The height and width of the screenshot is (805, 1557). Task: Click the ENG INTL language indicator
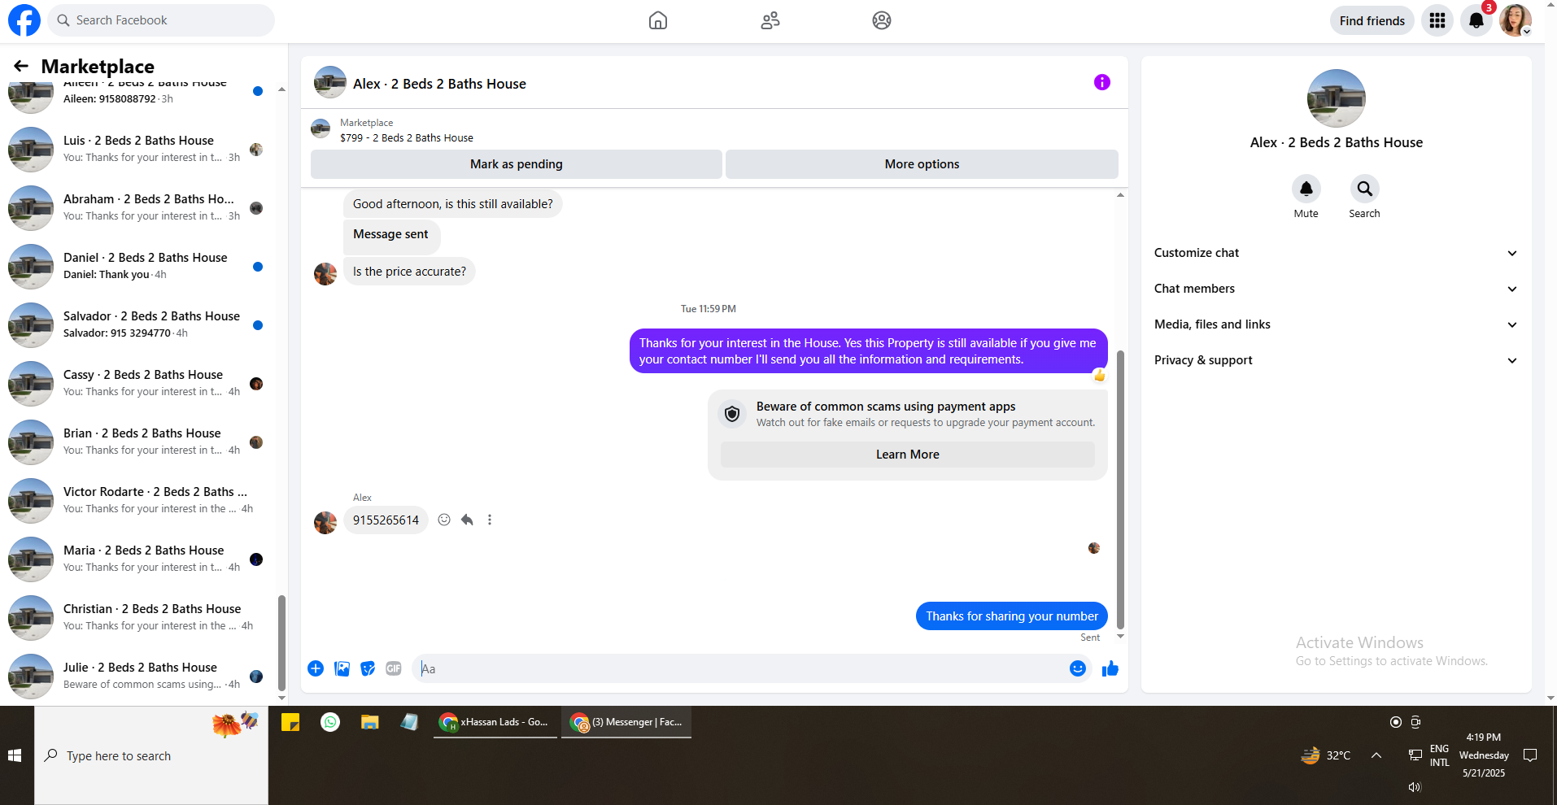1439,755
